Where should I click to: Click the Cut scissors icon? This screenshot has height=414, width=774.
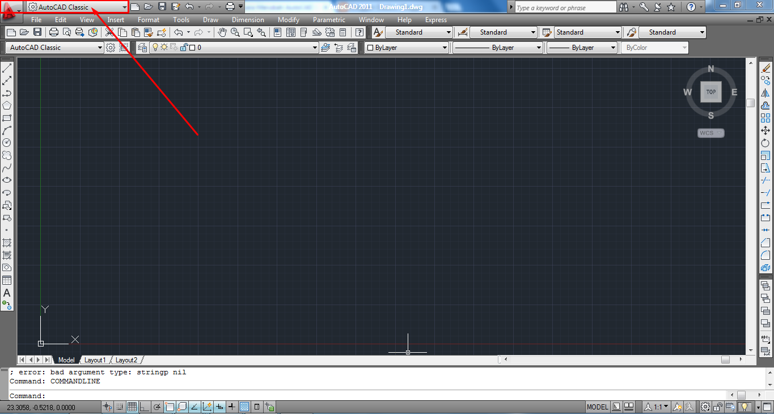tap(109, 32)
